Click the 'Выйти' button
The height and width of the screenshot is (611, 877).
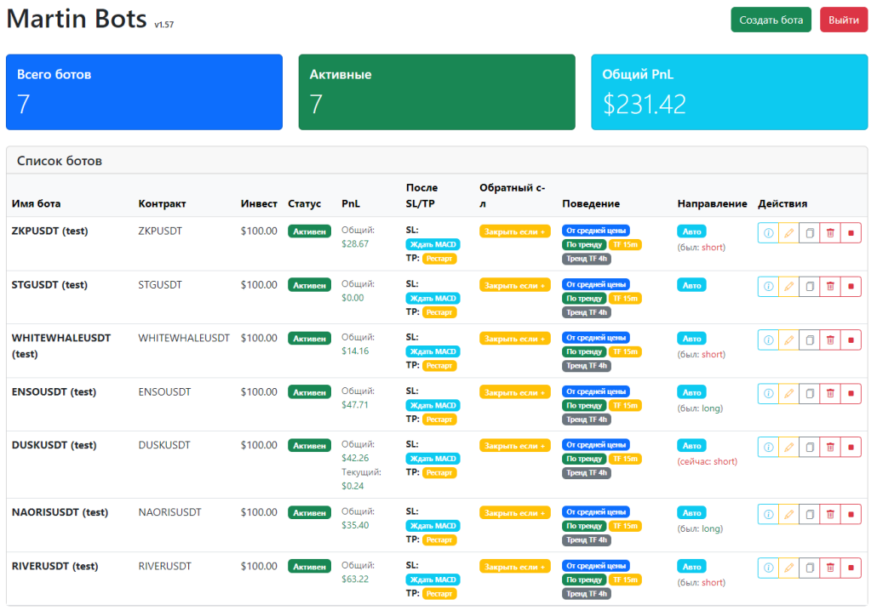pyautogui.click(x=843, y=19)
